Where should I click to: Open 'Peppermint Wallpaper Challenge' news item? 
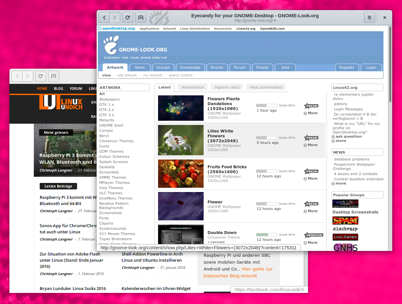pos(354,166)
